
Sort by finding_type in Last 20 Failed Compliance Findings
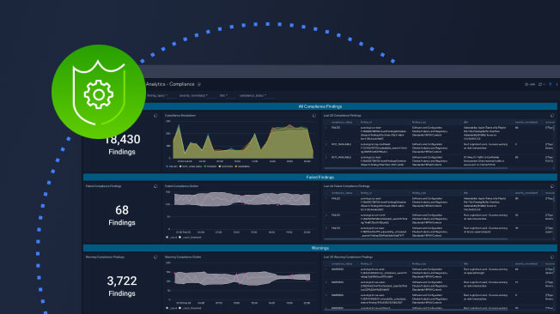click(419, 193)
